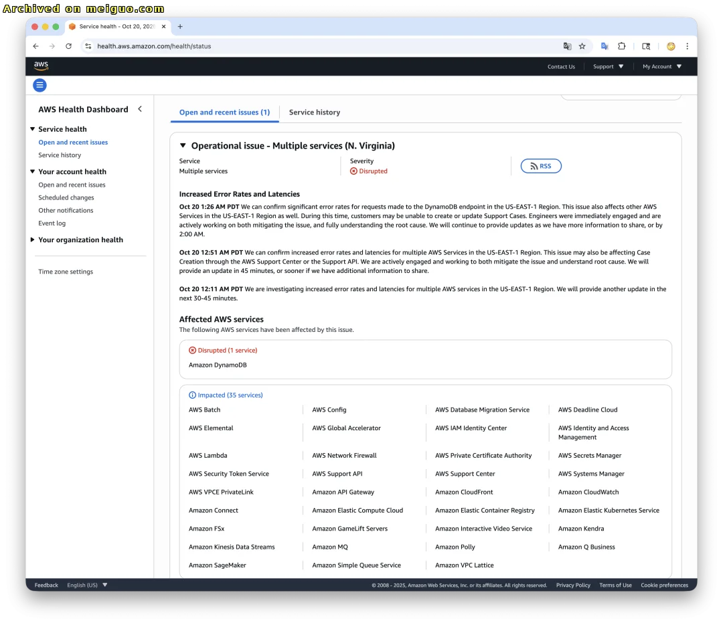The width and height of the screenshot is (723, 625).
Task: Open the blue hamburger navigation menu
Action: click(40, 85)
